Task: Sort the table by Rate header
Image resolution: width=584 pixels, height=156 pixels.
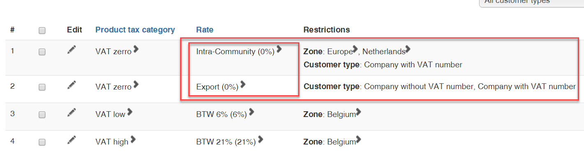Action: [x=205, y=30]
